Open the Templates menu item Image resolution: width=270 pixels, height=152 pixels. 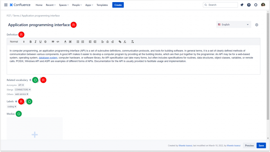tap(102, 5)
